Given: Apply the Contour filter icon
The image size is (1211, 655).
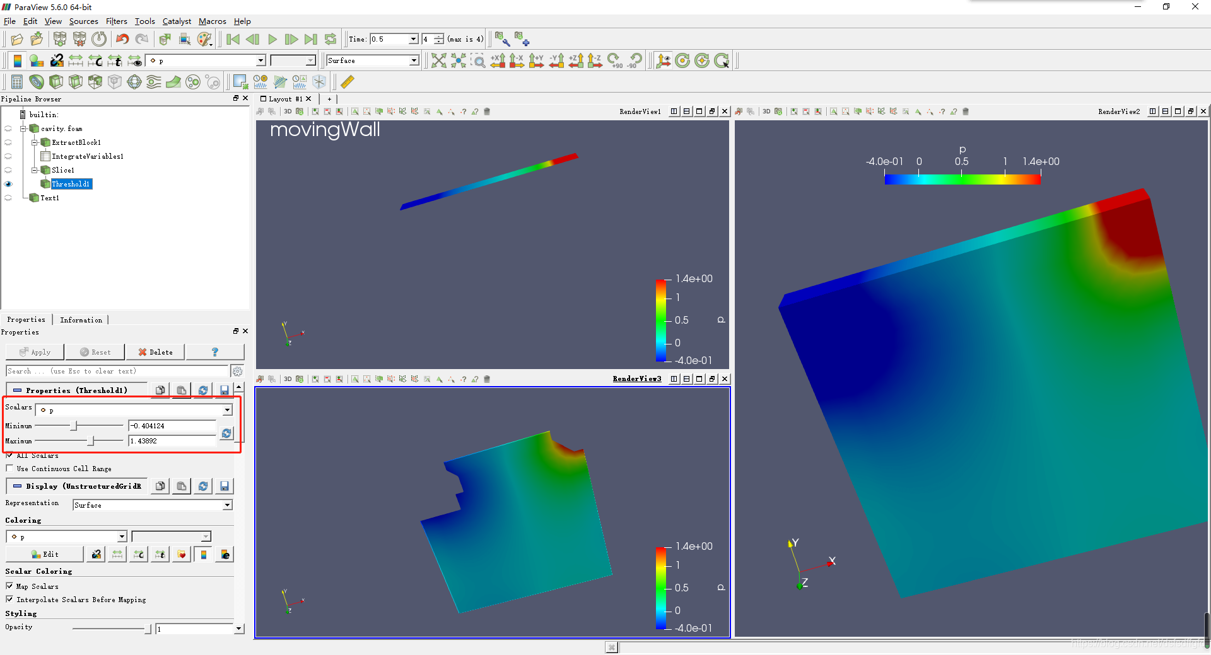Looking at the screenshot, I should [x=37, y=82].
